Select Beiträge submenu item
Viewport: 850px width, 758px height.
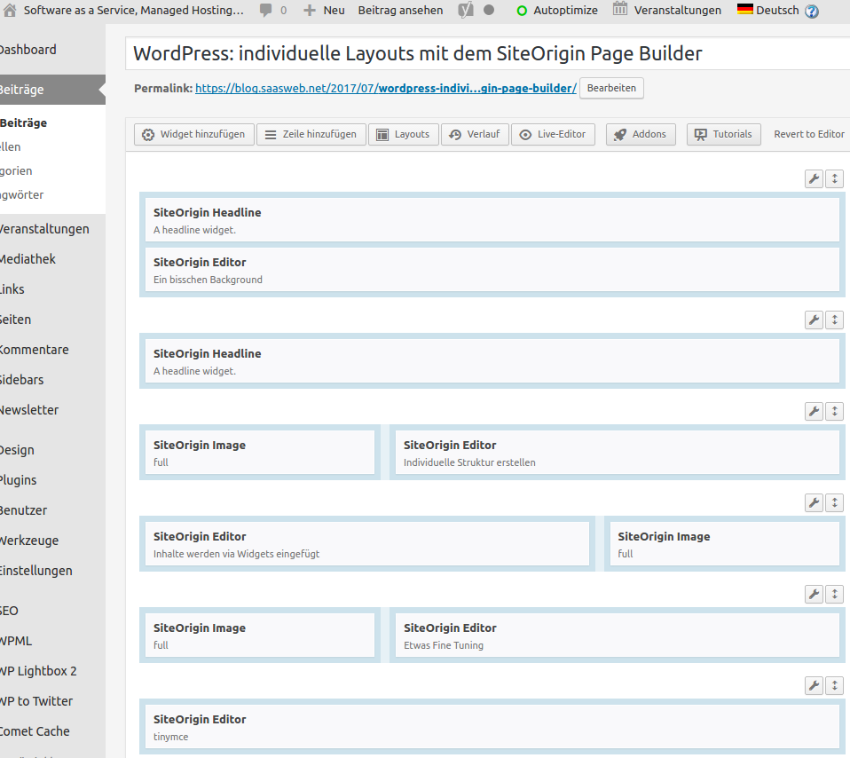coord(24,123)
